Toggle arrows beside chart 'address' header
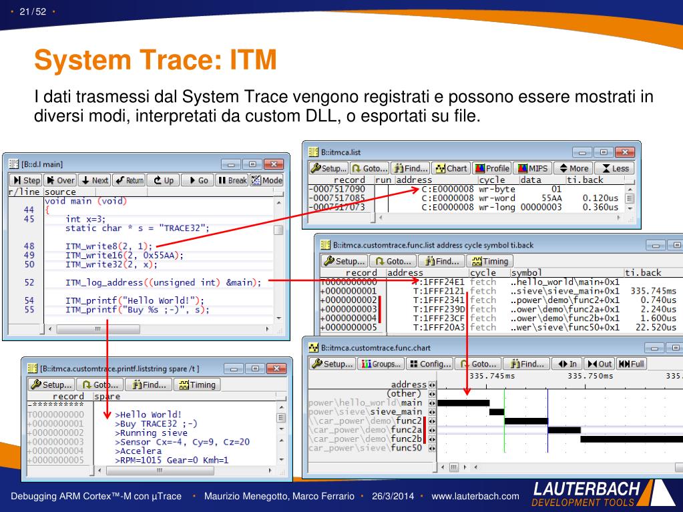 click(432, 385)
